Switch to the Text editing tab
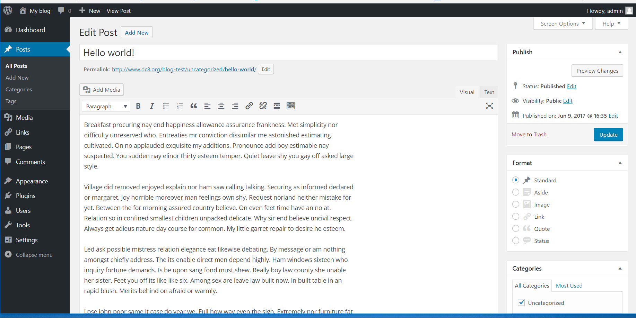This screenshot has height=318, width=636. pos(489,92)
